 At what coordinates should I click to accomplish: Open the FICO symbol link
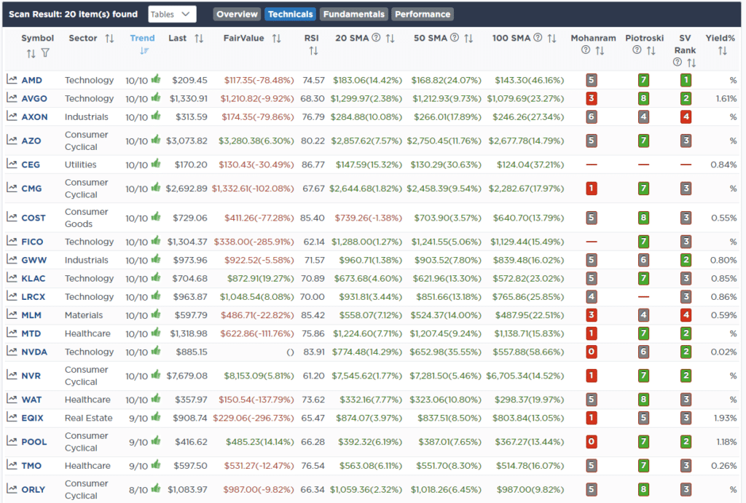(32, 242)
